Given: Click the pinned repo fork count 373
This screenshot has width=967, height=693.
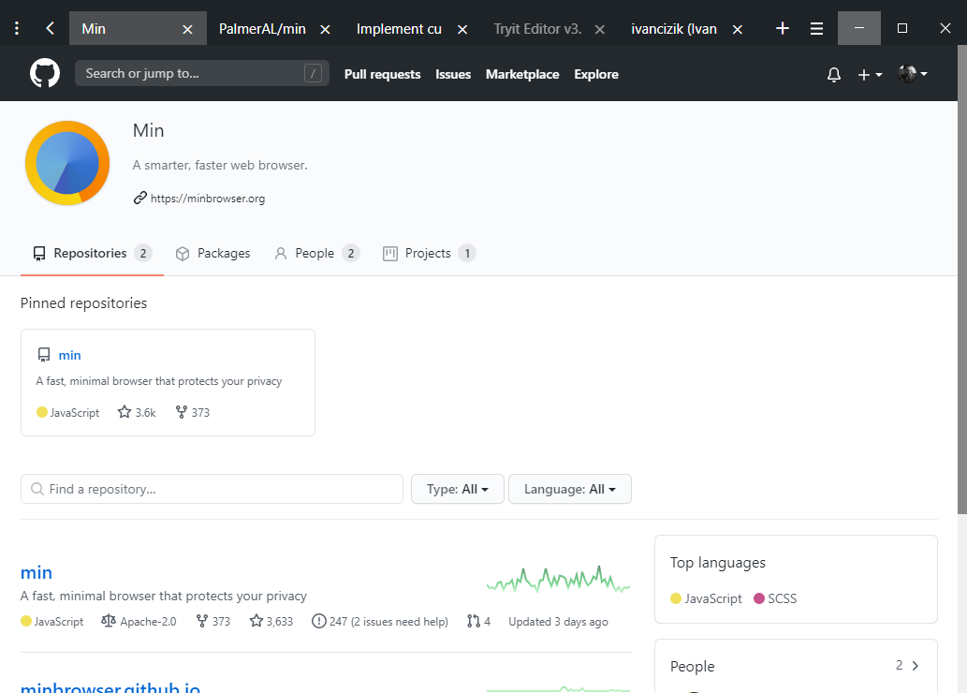Looking at the screenshot, I should coord(193,412).
